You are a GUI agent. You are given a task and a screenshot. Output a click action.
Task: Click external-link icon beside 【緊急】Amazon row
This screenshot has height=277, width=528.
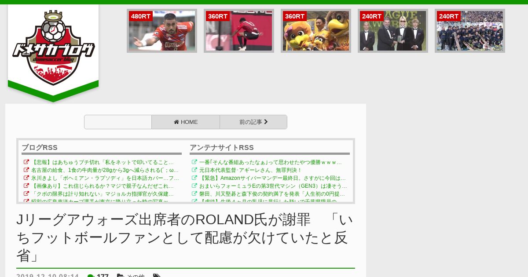[194, 178]
